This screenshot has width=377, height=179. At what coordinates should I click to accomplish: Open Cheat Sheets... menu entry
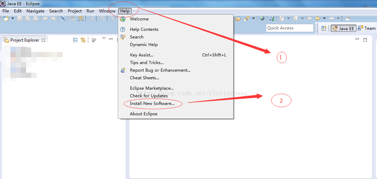pyautogui.click(x=175, y=78)
